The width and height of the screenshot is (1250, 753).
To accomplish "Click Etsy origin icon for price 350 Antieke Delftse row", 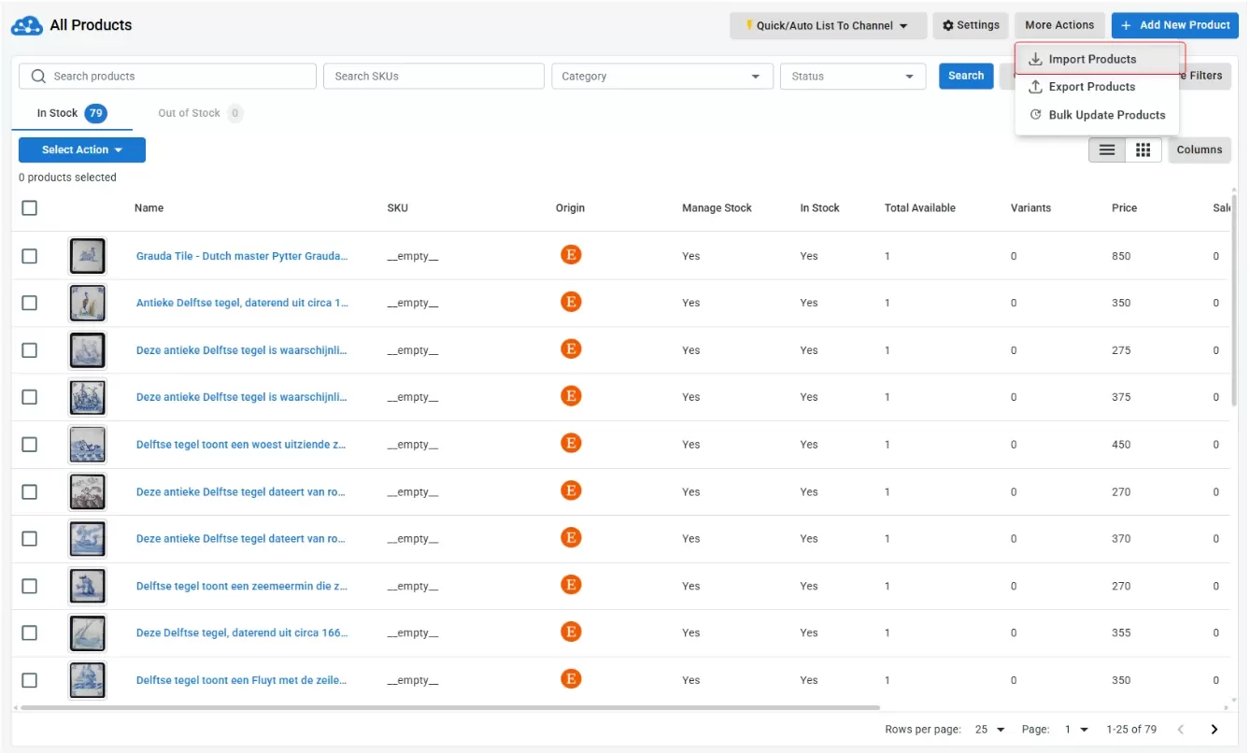I will coord(571,301).
